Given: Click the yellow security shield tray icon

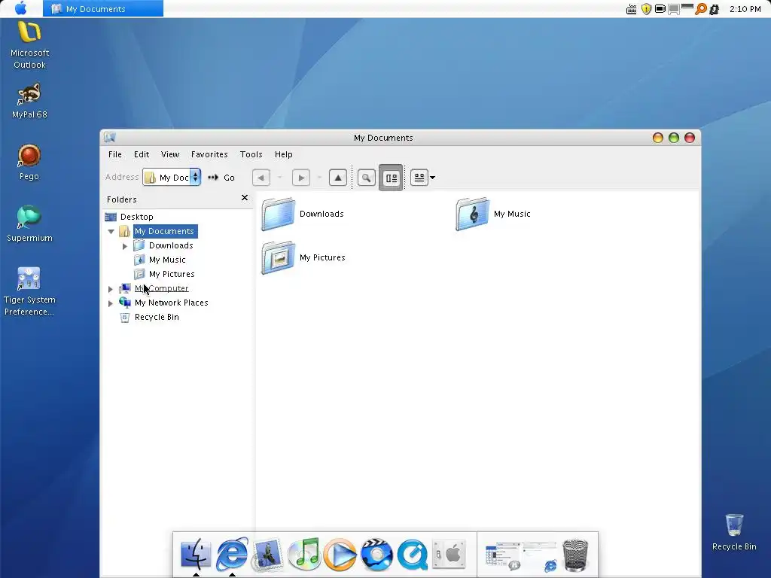Looking at the screenshot, I should 646,9.
